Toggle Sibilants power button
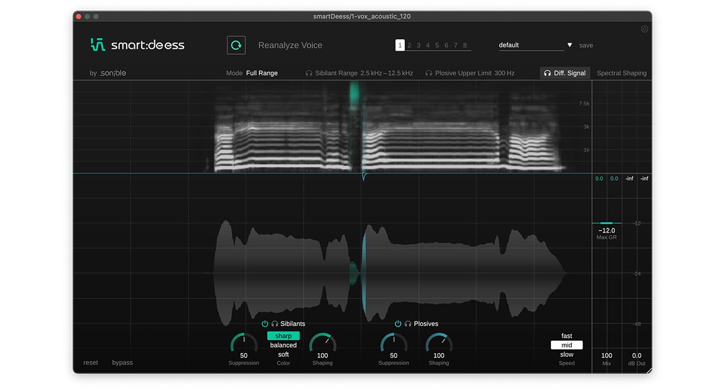 pyautogui.click(x=265, y=324)
